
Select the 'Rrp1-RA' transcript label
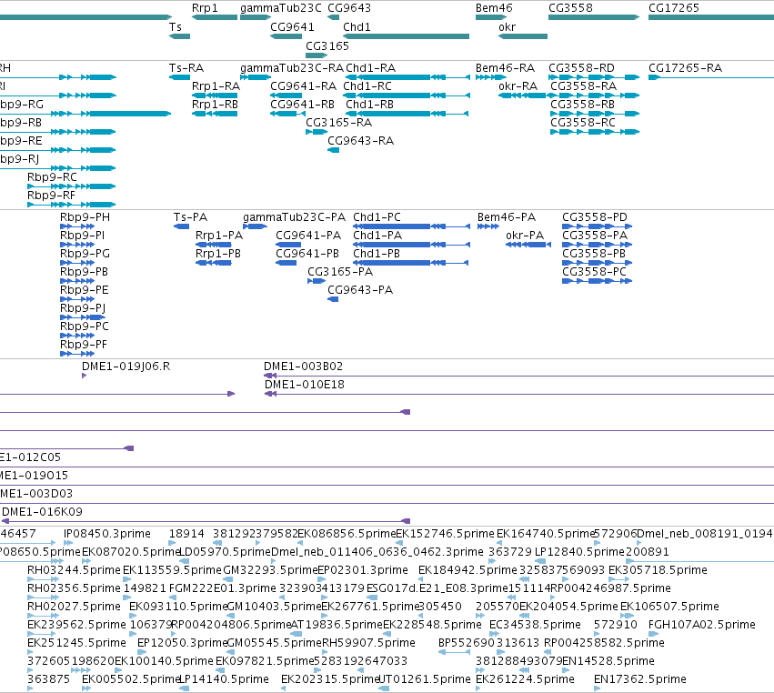click(216, 86)
